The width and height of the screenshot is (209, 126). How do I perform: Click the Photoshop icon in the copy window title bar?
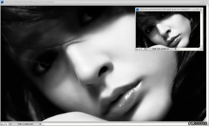[x=137, y=9]
